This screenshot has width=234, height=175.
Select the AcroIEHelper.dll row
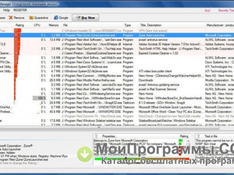coord(117,44)
